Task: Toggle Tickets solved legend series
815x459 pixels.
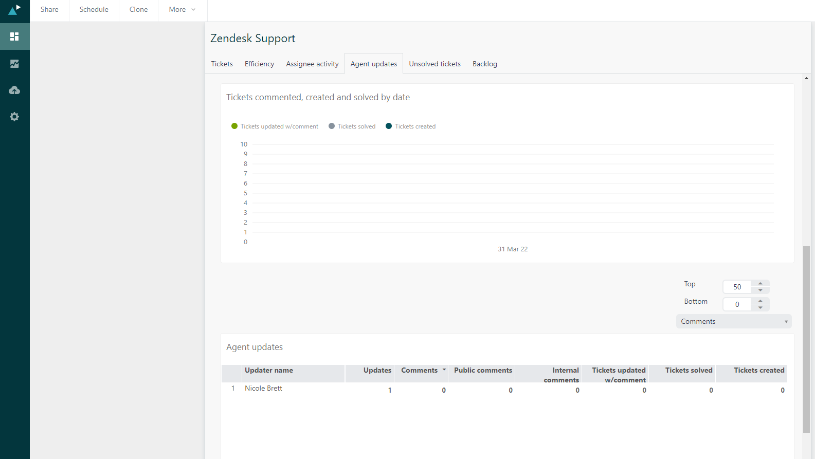Action: 352,126
